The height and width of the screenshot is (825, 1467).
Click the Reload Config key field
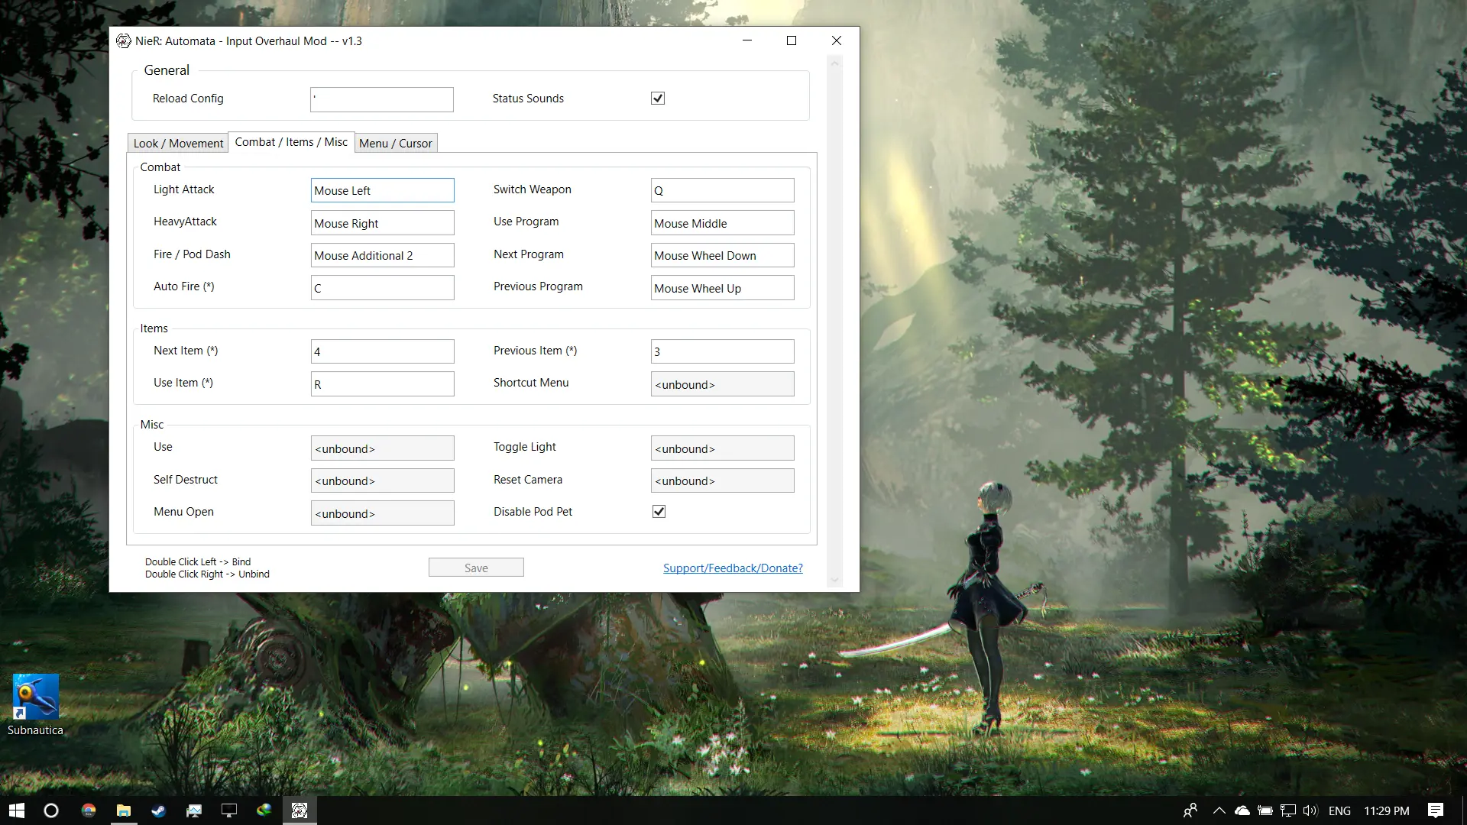(382, 99)
